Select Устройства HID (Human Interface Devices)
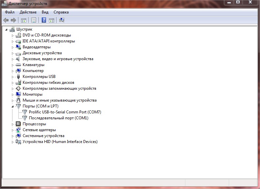Viewport: 260px width, 189px height. 60,142
